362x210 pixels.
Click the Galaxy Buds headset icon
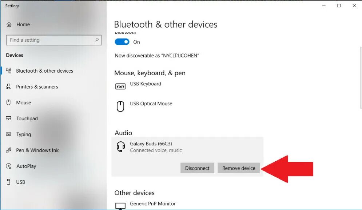coord(120,147)
